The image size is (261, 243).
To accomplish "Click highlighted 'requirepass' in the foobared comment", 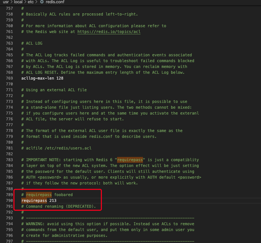I will click(x=39, y=195).
